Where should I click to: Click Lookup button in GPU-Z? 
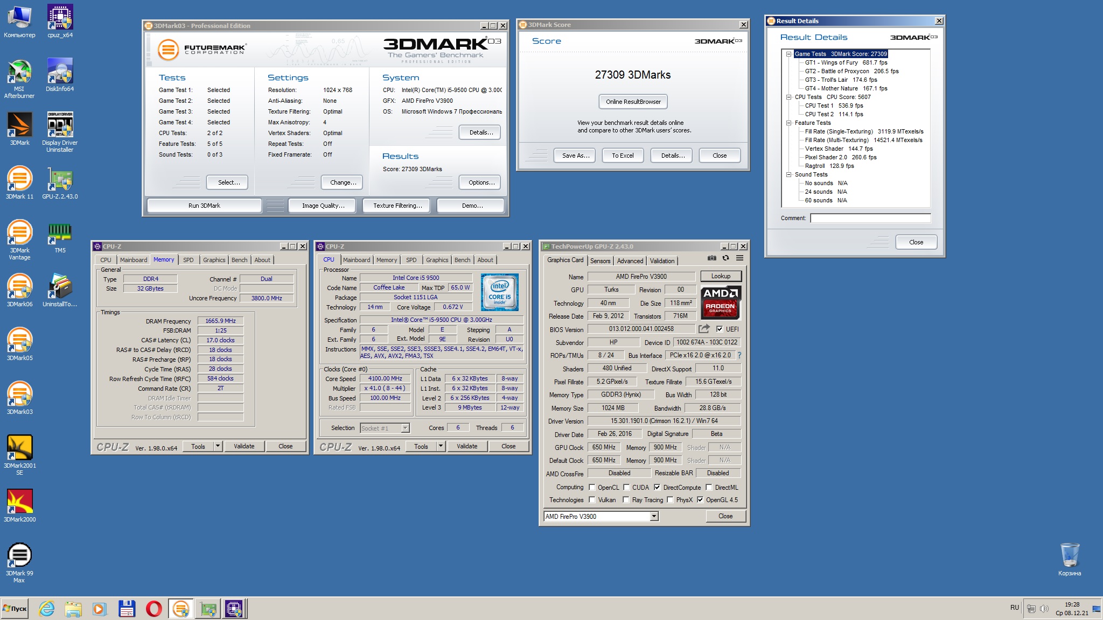pos(721,276)
